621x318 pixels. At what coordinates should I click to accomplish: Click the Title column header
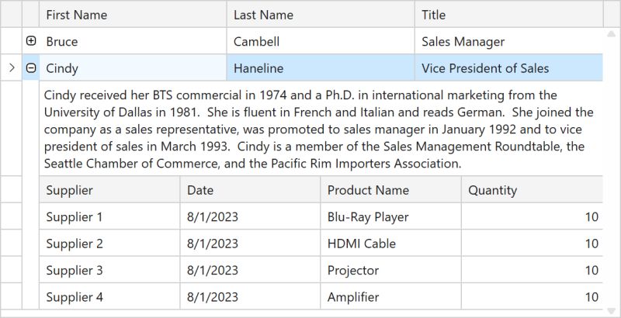click(508, 15)
